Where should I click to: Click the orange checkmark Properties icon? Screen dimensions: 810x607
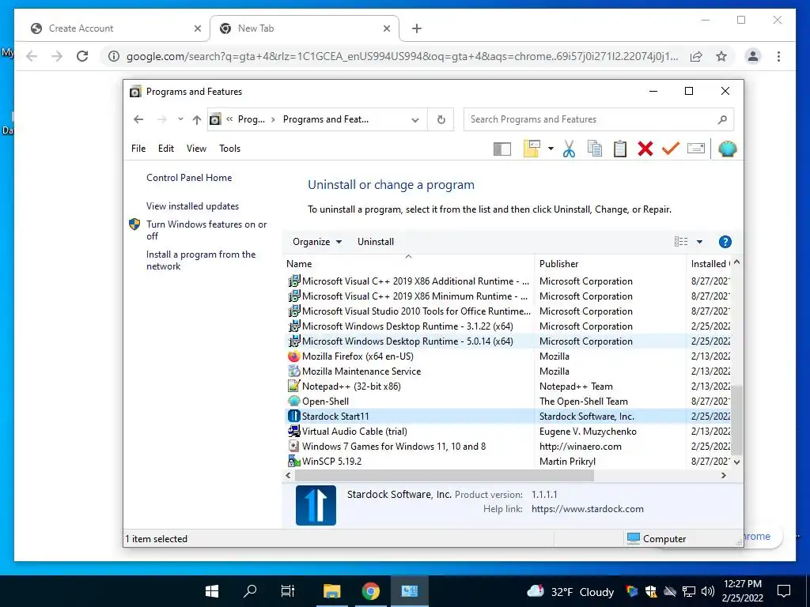(x=671, y=149)
